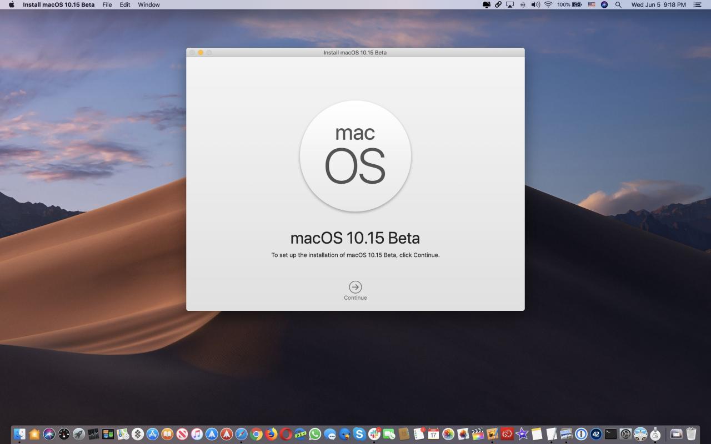Open the Home app in the Dock
Screen dimensions: 711x444
tap(34, 434)
